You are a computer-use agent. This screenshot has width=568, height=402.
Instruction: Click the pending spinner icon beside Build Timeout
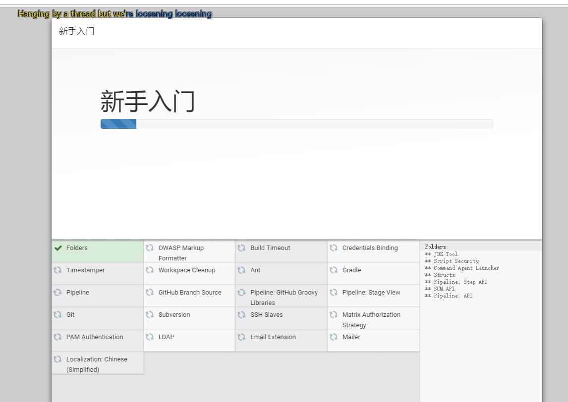point(241,248)
